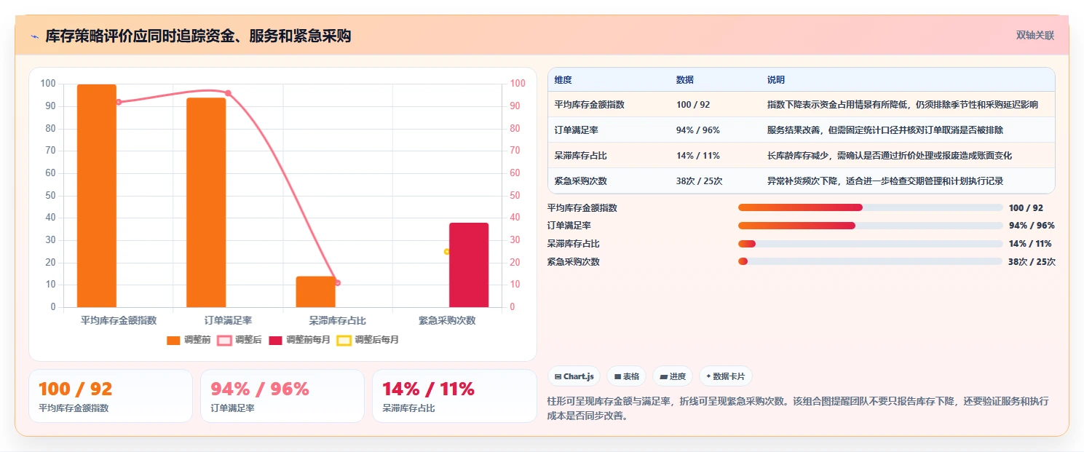Toggle the 调整后每月 legend item
This screenshot has width=1084, height=452.
tap(368, 340)
